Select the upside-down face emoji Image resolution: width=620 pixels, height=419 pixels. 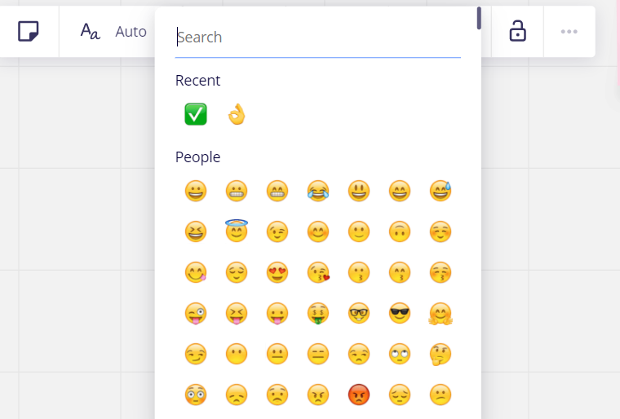tap(400, 232)
